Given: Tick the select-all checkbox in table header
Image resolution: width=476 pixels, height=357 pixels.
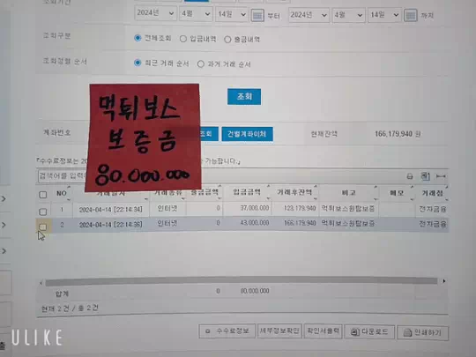Looking at the screenshot, I should [x=43, y=195].
